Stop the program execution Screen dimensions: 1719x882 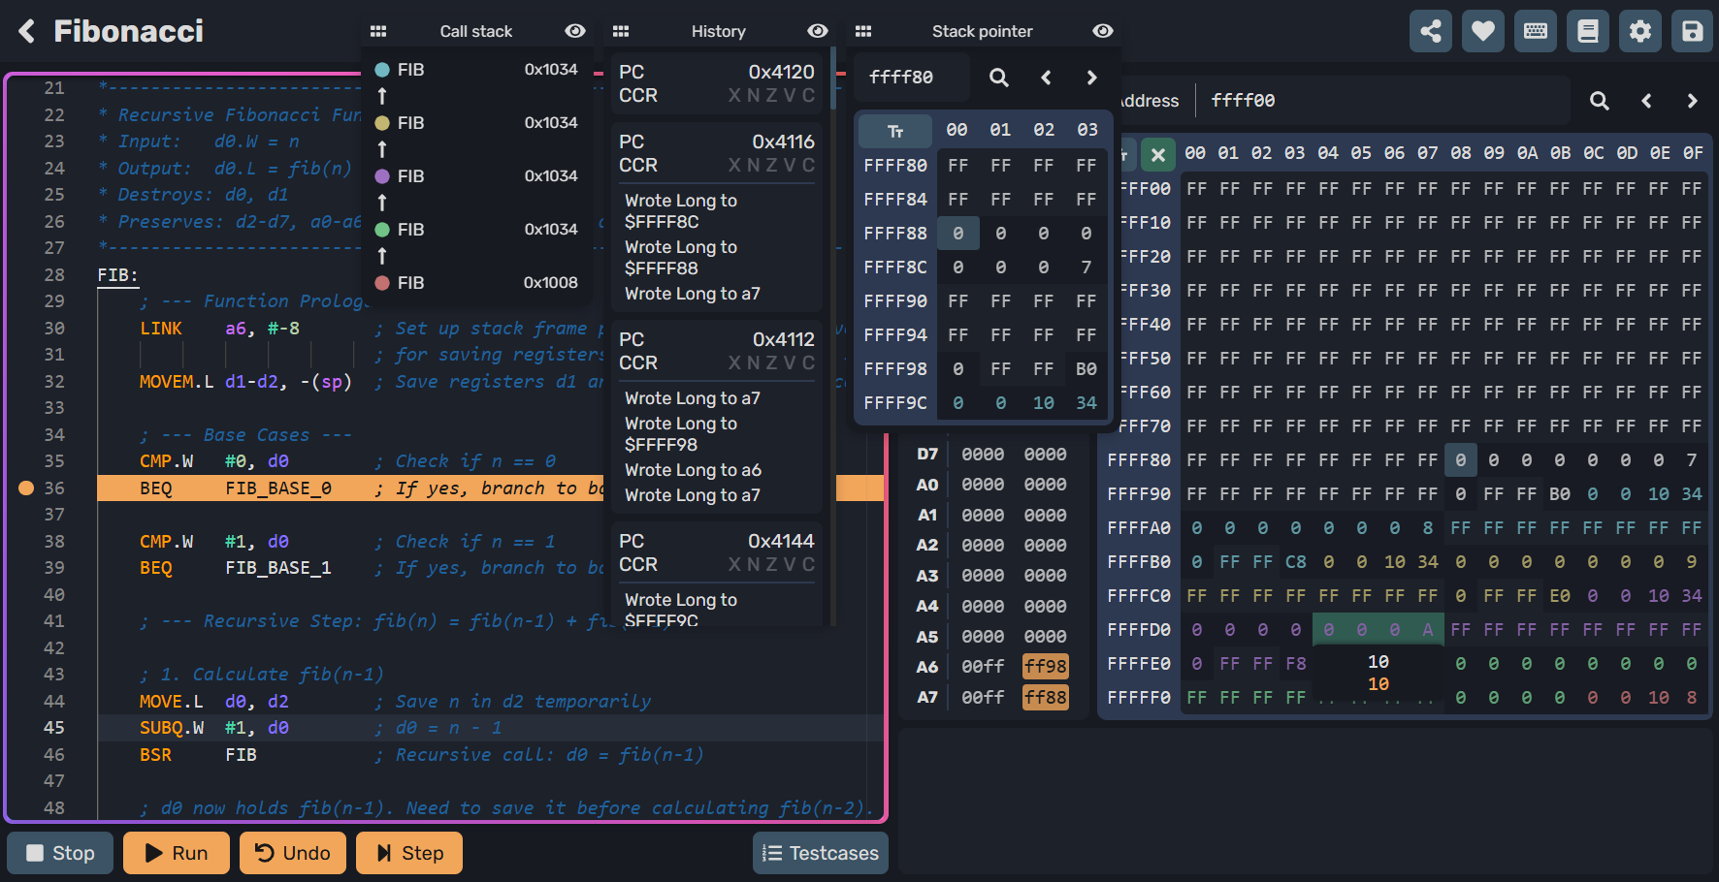coord(60,853)
